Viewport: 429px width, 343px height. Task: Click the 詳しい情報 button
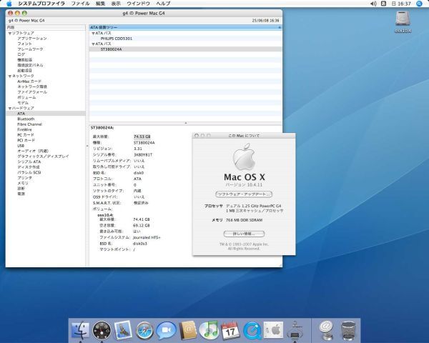click(x=244, y=234)
